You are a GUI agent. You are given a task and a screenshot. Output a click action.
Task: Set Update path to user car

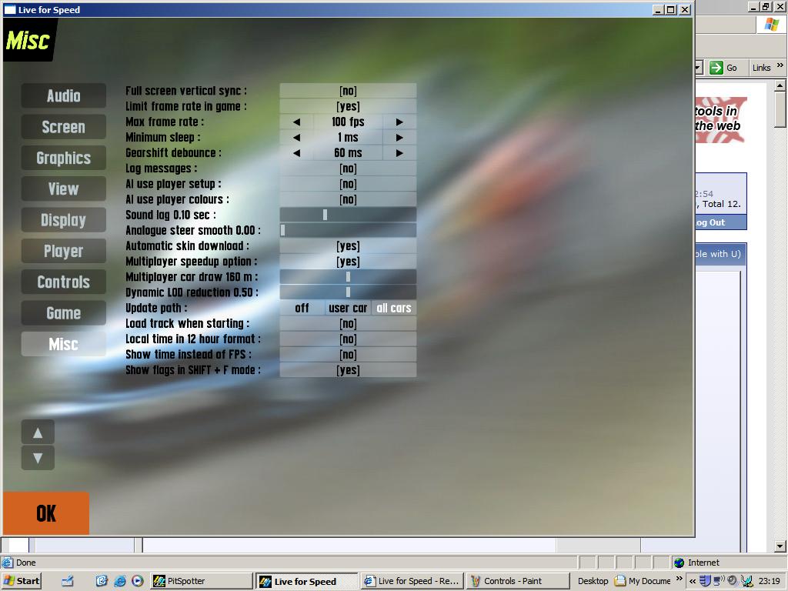[348, 308]
